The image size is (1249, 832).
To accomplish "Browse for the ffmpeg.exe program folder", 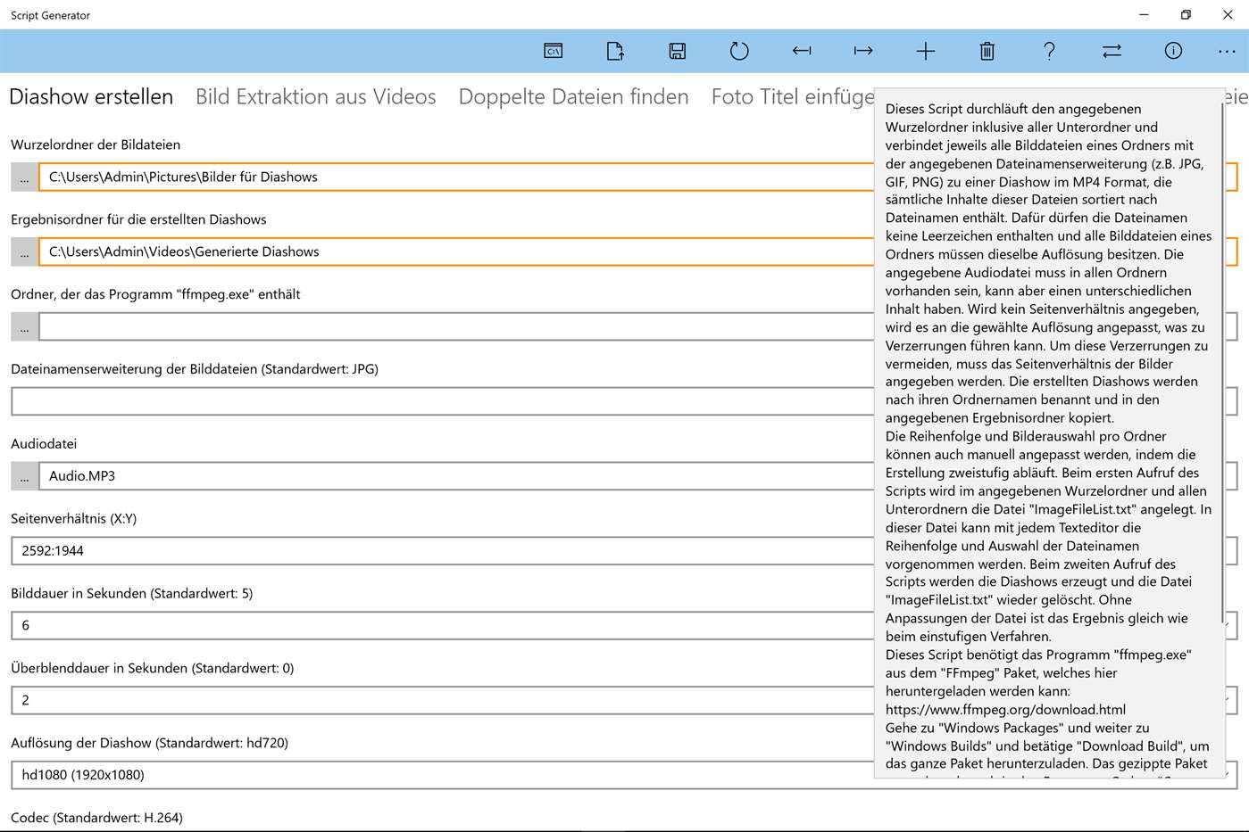I will click(24, 327).
